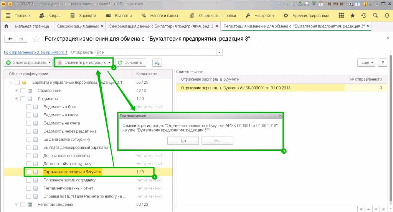Click the print preview icon in title bar
Screen dimensions: 393x212
pos(292,4)
